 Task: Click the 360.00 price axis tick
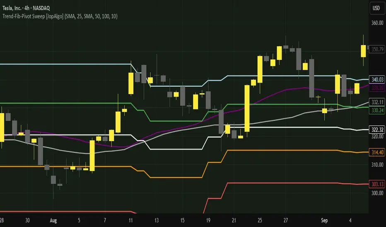pyautogui.click(x=377, y=23)
